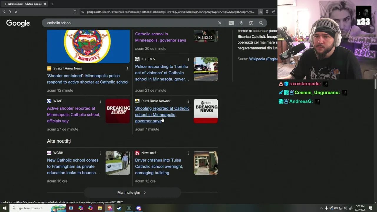Open Discord from the taskbar

(139, 208)
